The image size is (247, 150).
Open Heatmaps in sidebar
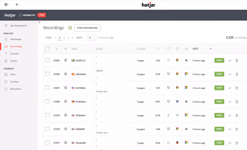(16, 39)
